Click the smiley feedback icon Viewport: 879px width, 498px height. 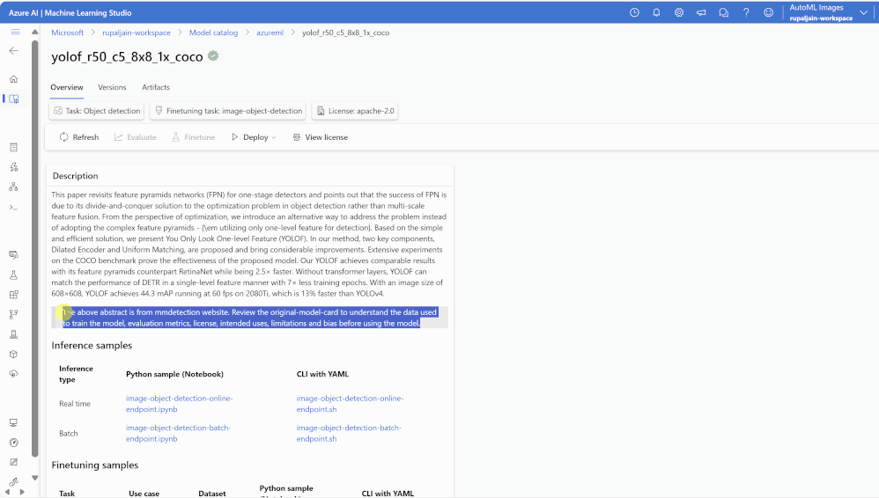click(769, 12)
